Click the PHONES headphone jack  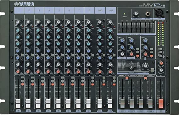click(148, 14)
